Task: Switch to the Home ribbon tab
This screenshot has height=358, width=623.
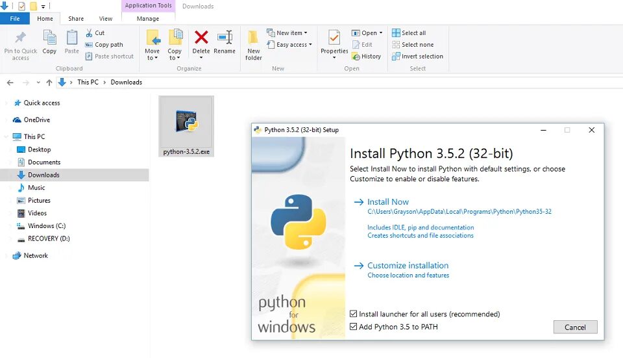Action: coord(45,19)
